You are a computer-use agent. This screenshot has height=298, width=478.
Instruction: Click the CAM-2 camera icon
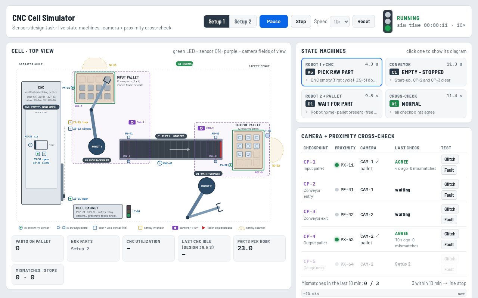coord(201,128)
